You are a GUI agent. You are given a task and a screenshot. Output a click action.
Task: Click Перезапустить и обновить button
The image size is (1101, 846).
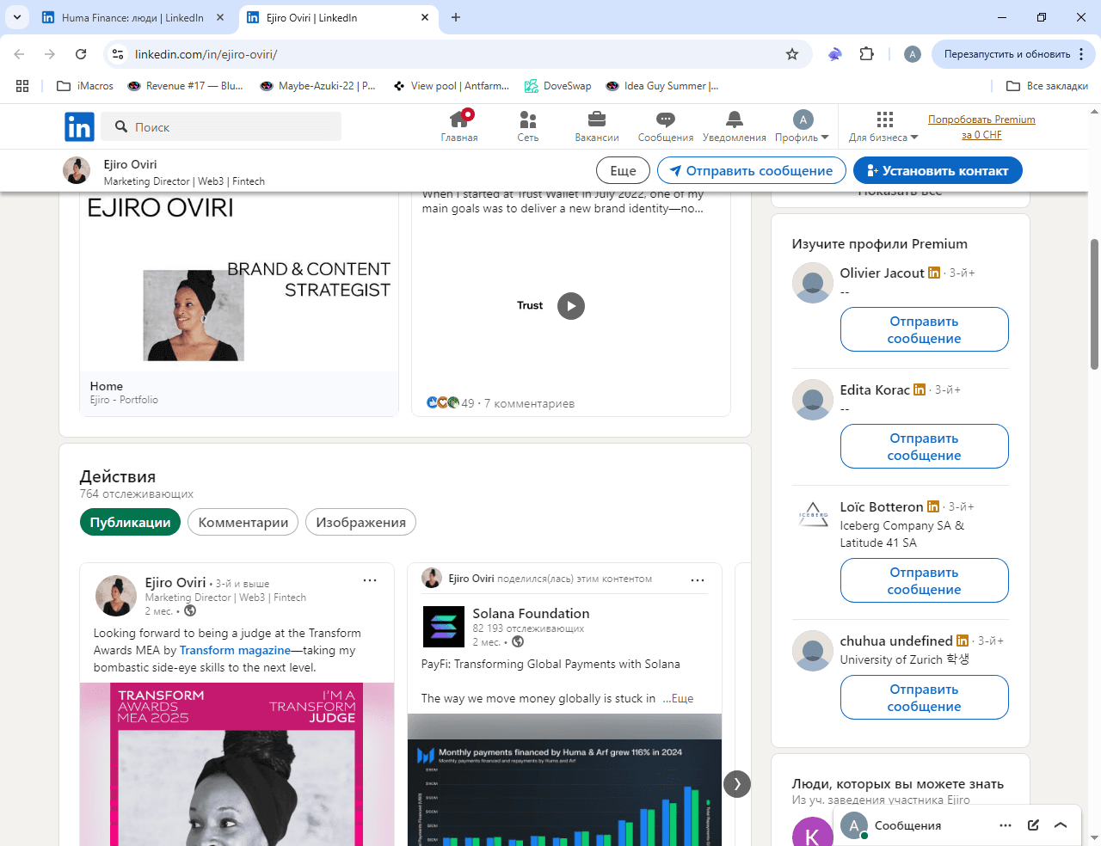pos(1006,54)
